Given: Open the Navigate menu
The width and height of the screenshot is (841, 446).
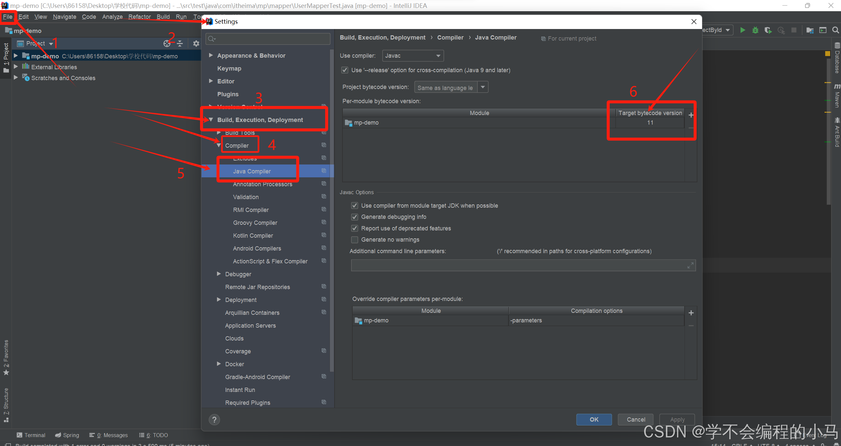Looking at the screenshot, I should pyautogui.click(x=64, y=16).
